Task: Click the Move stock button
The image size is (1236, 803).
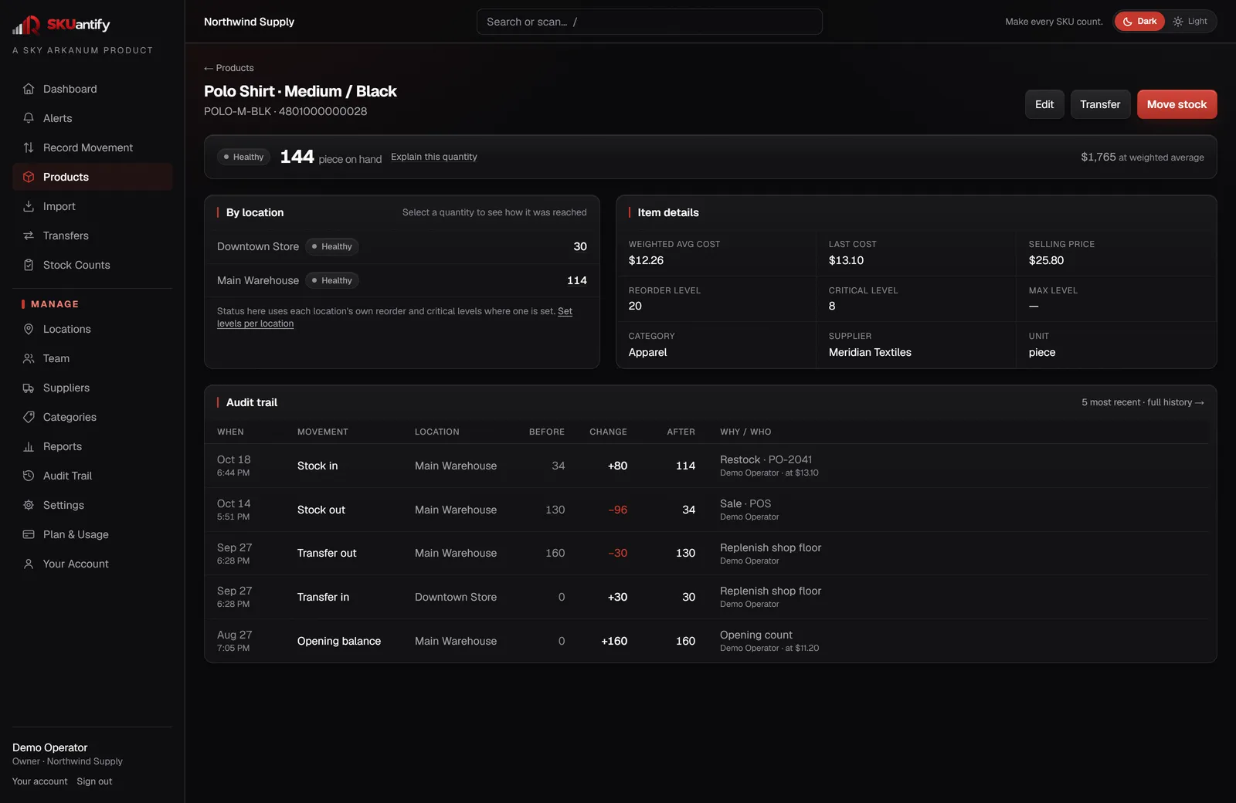Action: (1177, 104)
